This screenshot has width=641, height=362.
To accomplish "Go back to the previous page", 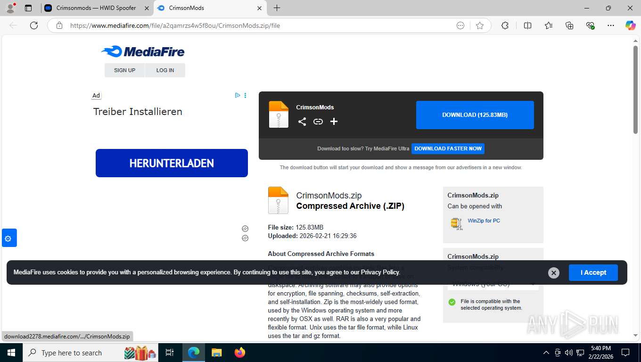I will pos(13,25).
